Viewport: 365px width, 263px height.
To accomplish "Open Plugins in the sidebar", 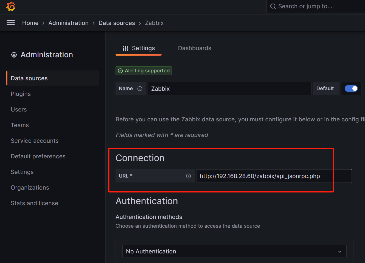I will coord(21,94).
